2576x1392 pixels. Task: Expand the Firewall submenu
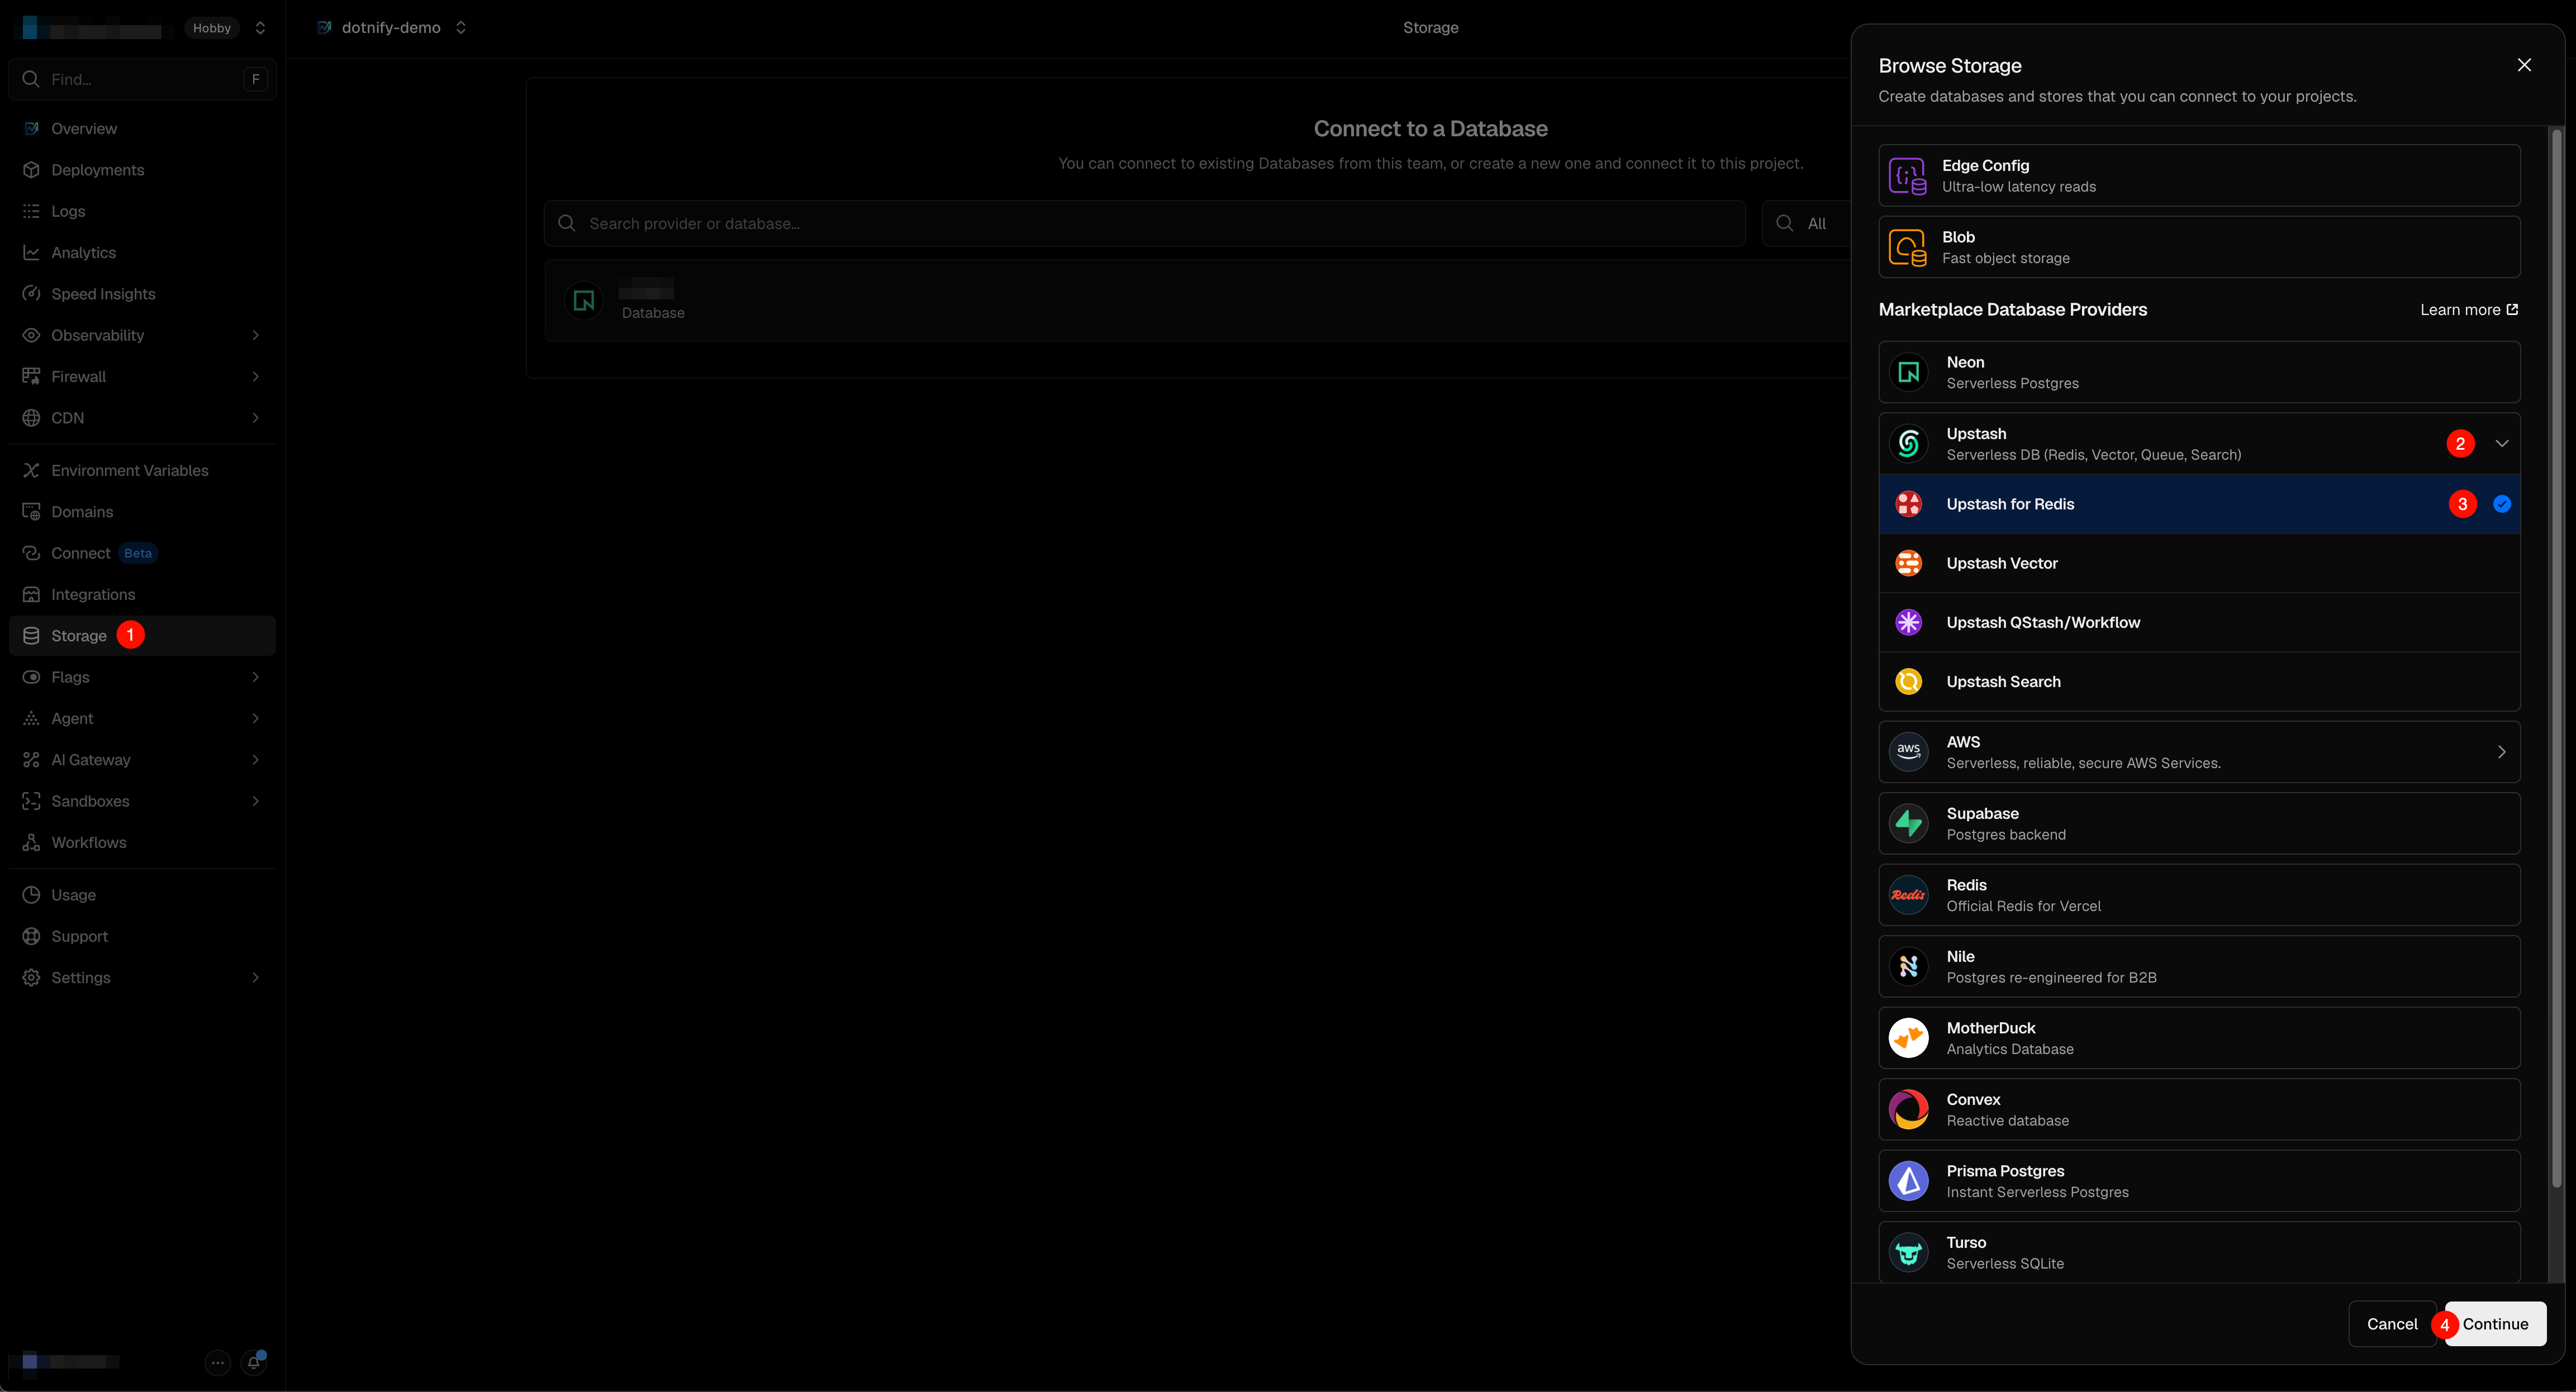(x=256, y=376)
